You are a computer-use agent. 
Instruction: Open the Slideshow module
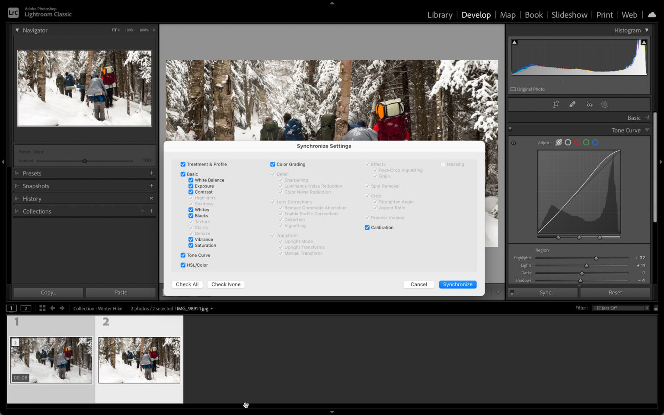pyautogui.click(x=569, y=15)
